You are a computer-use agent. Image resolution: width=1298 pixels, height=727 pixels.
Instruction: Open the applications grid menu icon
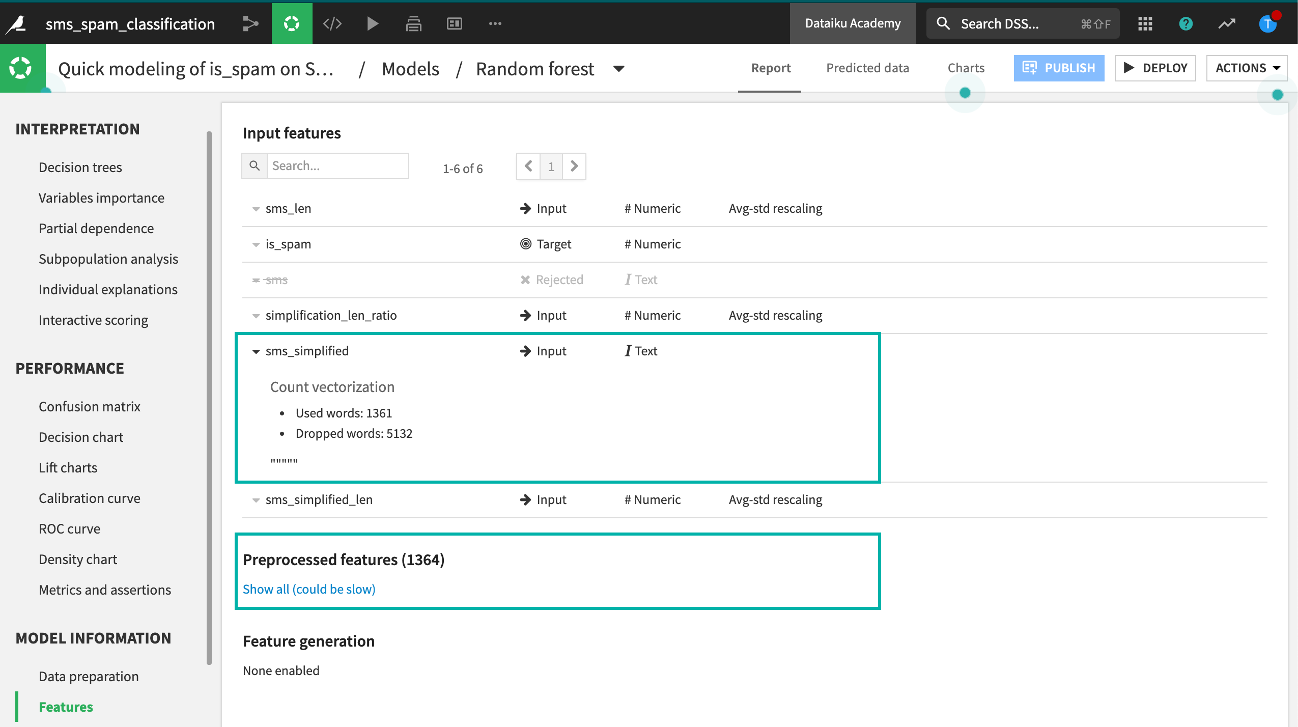click(x=1145, y=23)
